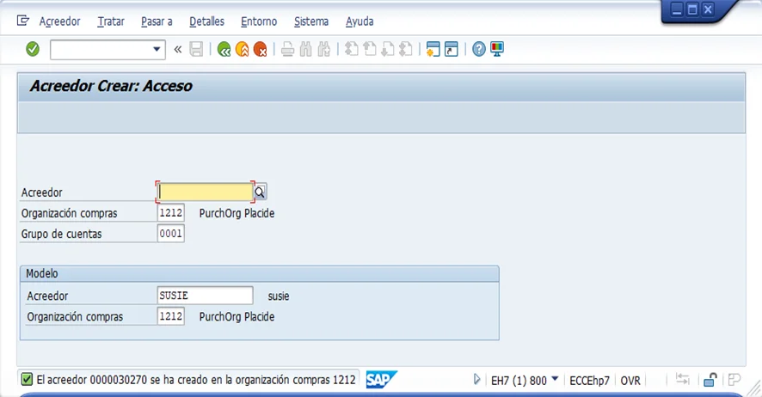This screenshot has width=762, height=397.
Task: Click the green Back arrow icon
Action: coord(224,50)
